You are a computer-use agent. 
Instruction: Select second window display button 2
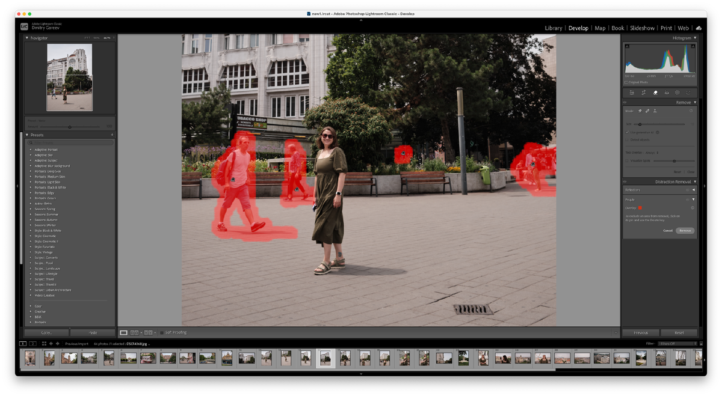click(x=32, y=344)
